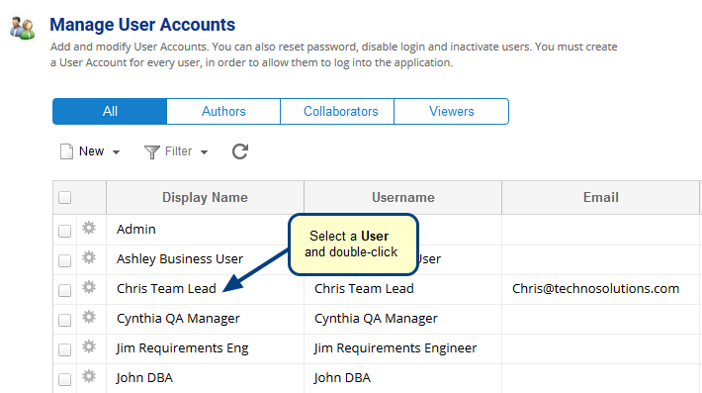Open gear menu for John DBA

click(x=89, y=376)
